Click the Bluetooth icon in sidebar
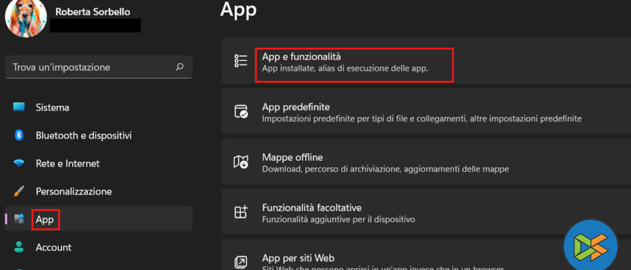This screenshot has width=631, height=270. pyautogui.click(x=19, y=135)
